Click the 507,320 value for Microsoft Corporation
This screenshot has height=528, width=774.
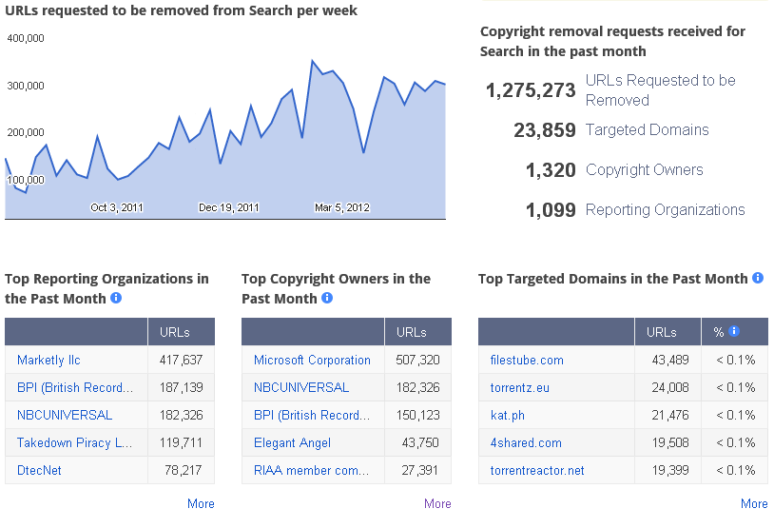click(x=417, y=360)
